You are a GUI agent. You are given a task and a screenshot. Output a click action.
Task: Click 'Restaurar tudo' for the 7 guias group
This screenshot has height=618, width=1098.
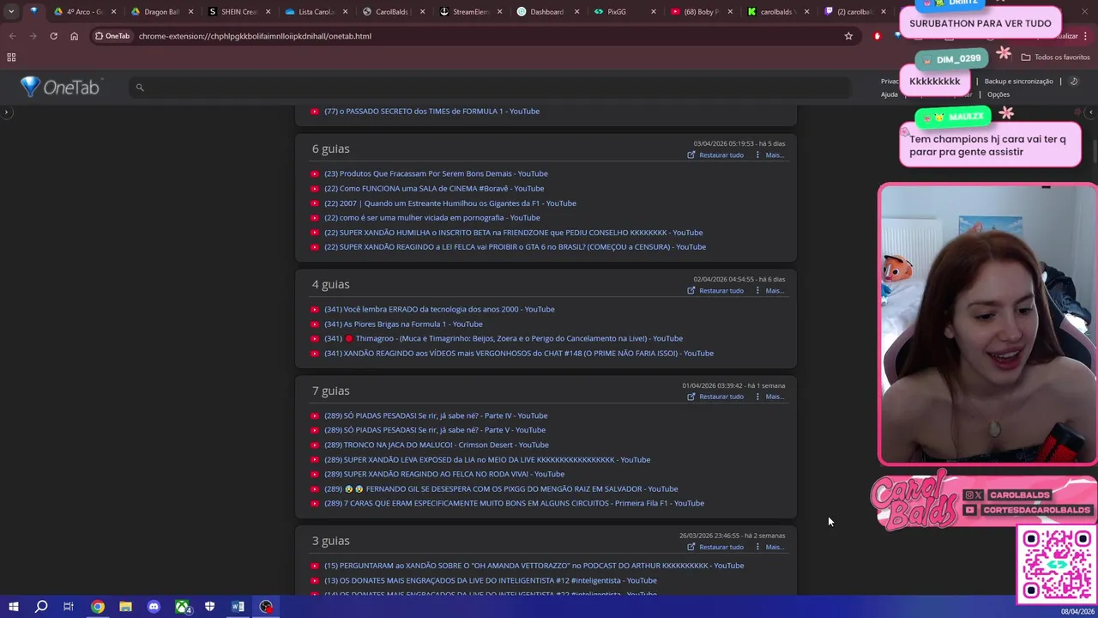pyautogui.click(x=721, y=397)
